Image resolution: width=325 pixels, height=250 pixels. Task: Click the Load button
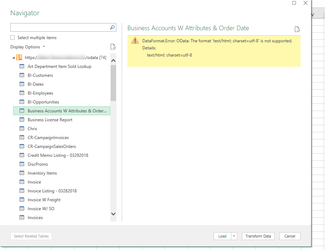pos(222,236)
